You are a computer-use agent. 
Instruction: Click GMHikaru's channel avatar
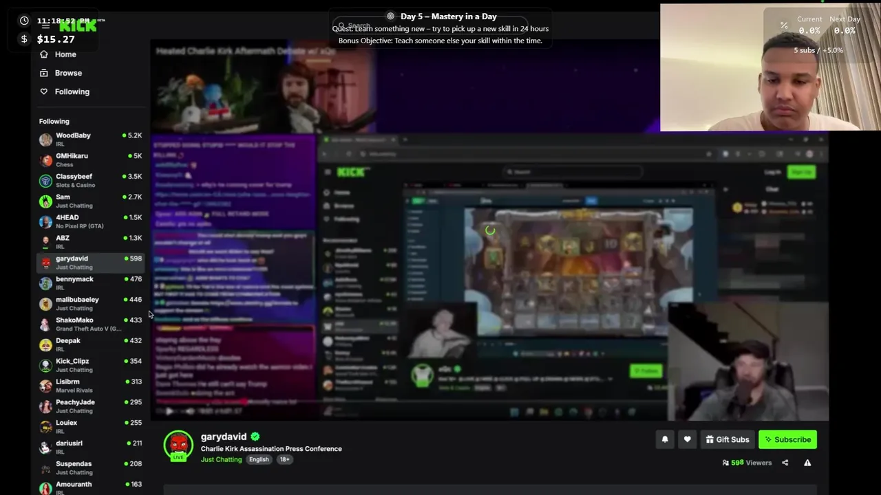[45, 160]
